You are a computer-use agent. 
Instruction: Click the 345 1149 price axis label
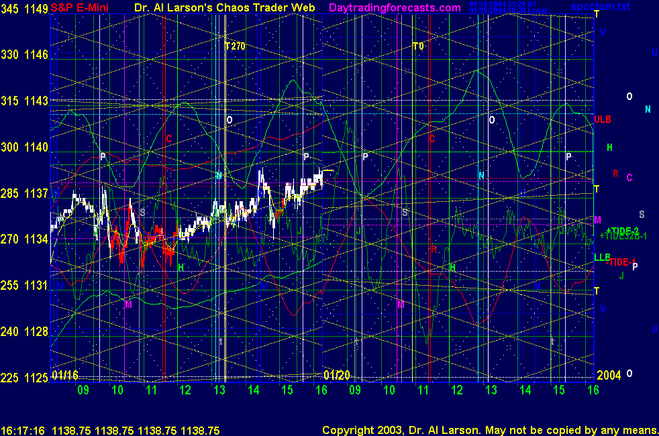point(24,9)
